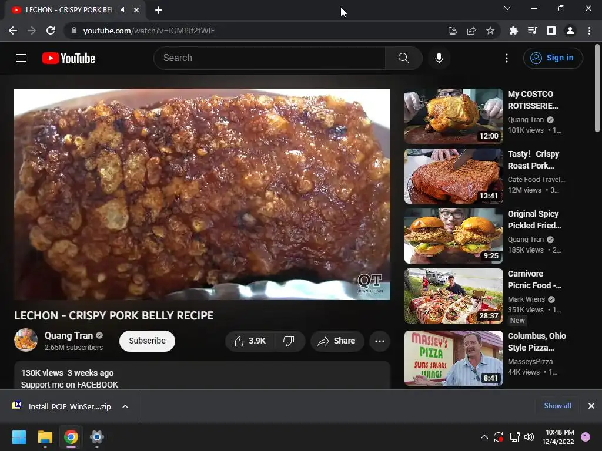The height and width of the screenshot is (451, 602).
Task: Open Original Spicy Pickled Fried thumbnail
Action: point(454,236)
